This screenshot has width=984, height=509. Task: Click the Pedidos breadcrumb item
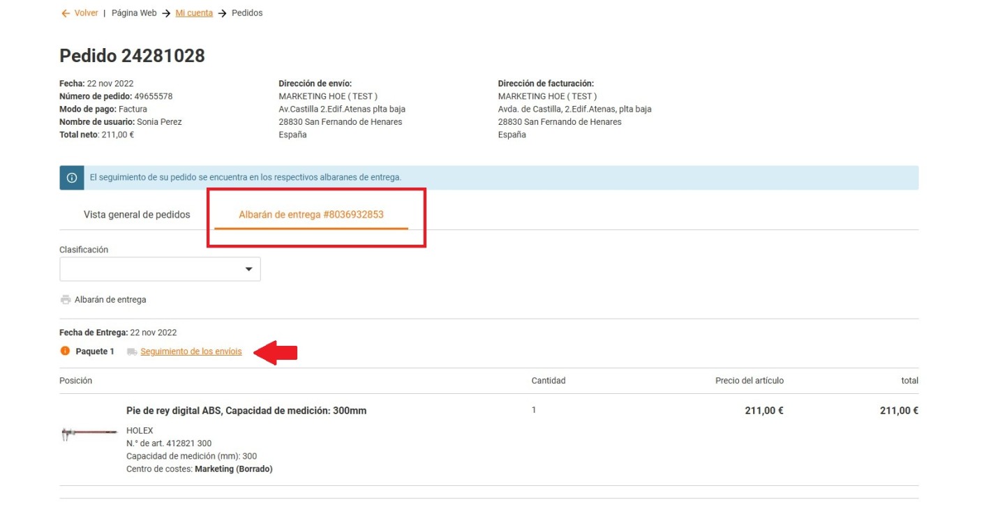[247, 13]
